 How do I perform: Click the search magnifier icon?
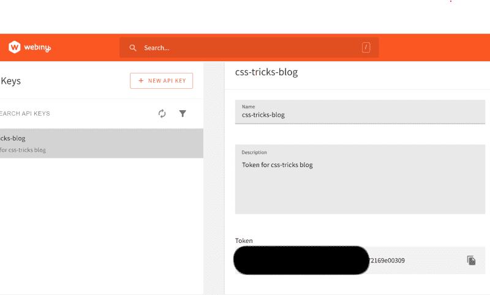tap(133, 48)
